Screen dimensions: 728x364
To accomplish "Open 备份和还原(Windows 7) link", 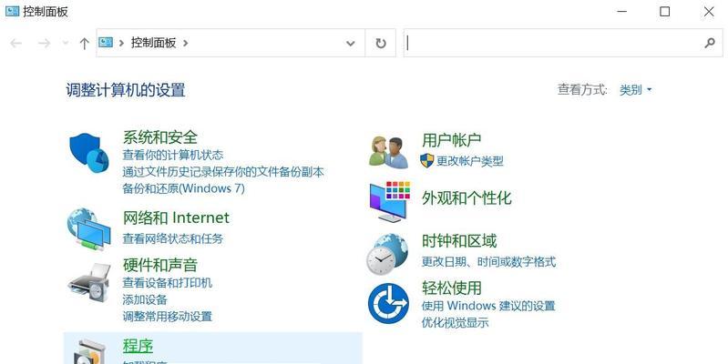I will coord(183,188).
